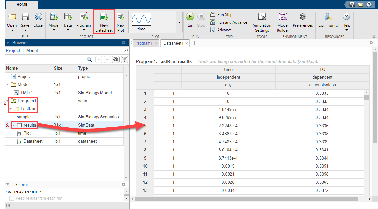Click the New Plot icon

click(121, 17)
